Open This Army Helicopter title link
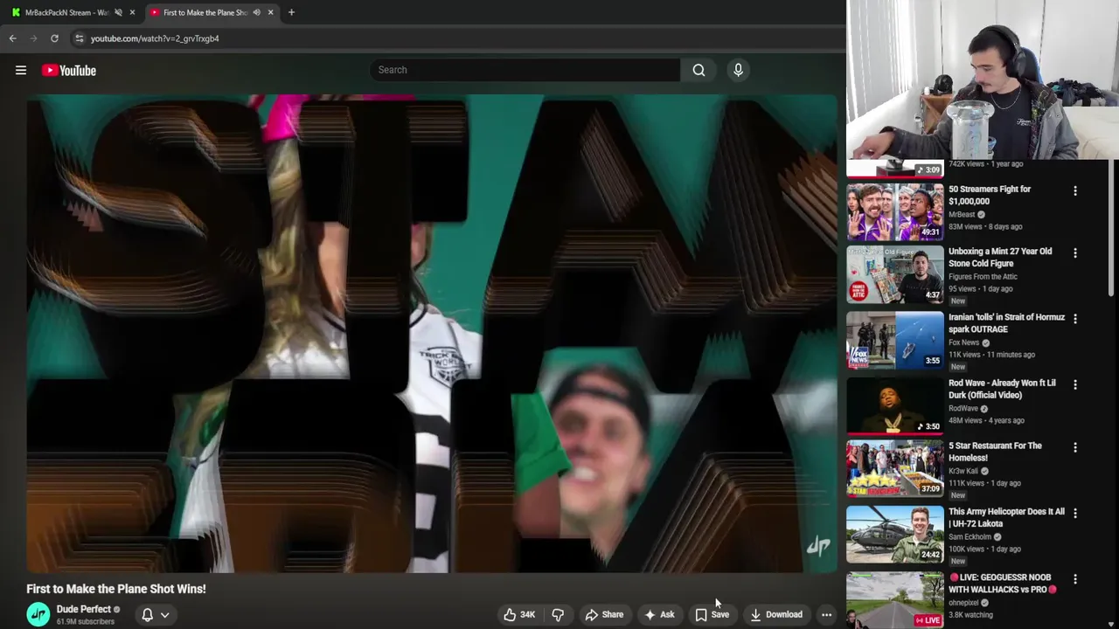 pos(1006,517)
